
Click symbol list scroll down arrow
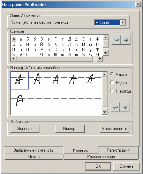(106, 53)
